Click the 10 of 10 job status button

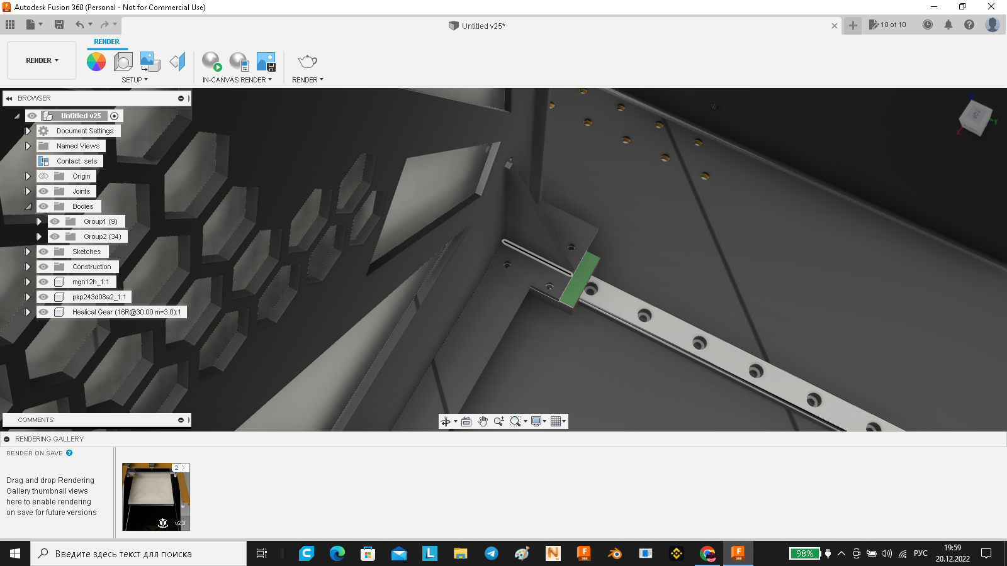point(887,25)
